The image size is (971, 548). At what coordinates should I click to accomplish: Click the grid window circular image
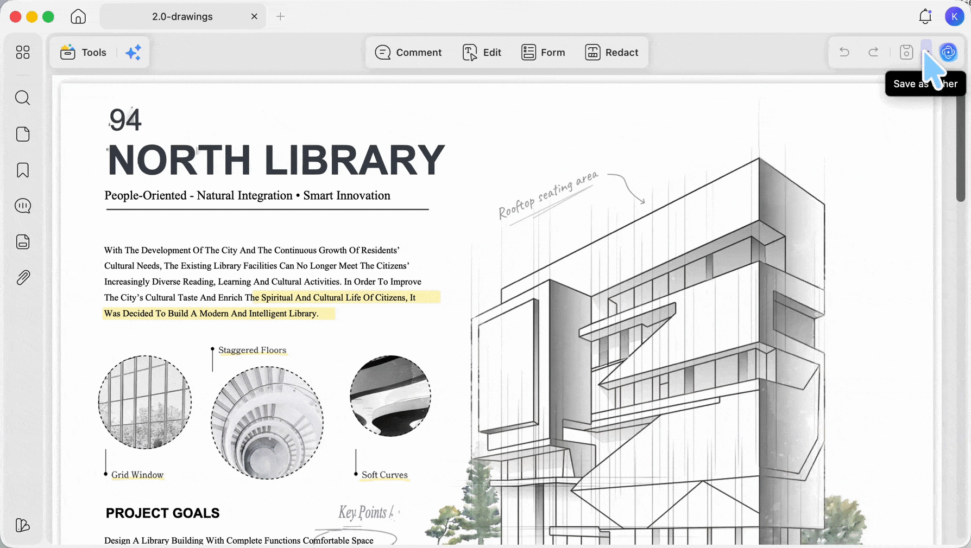click(145, 402)
